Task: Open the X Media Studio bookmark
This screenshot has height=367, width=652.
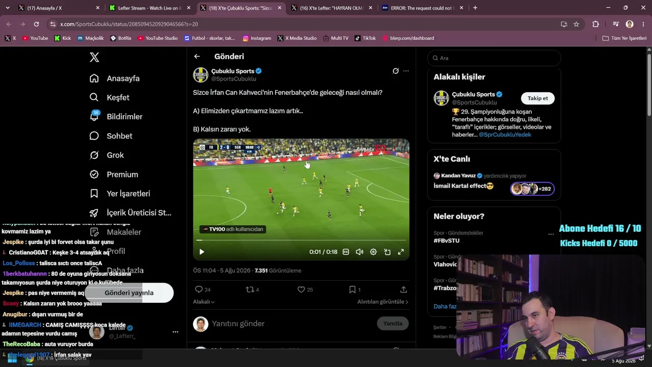Action: (x=297, y=38)
